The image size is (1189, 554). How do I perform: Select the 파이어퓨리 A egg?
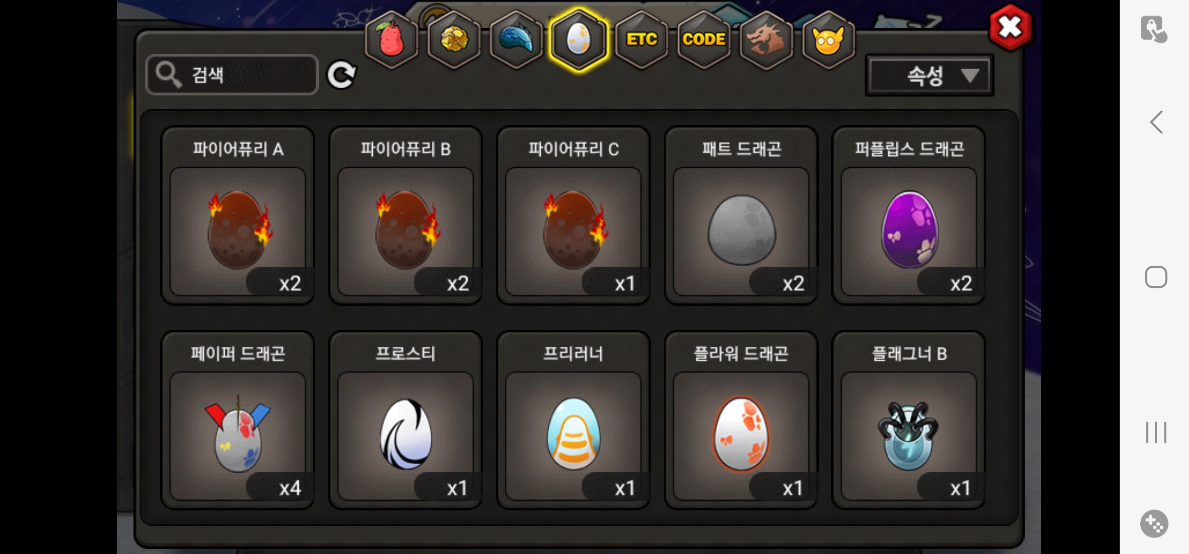coord(238,215)
